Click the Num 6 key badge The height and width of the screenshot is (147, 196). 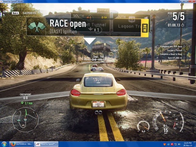tap(15, 13)
